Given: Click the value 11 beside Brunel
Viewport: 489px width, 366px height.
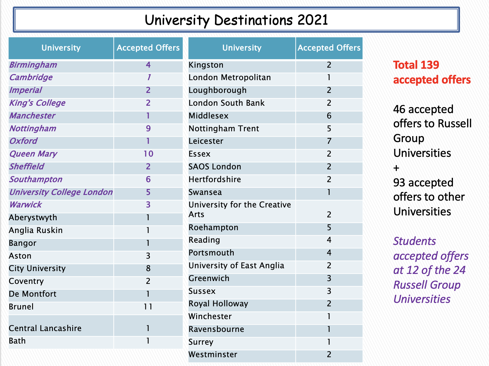Looking at the screenshot, I should point(148,307).
